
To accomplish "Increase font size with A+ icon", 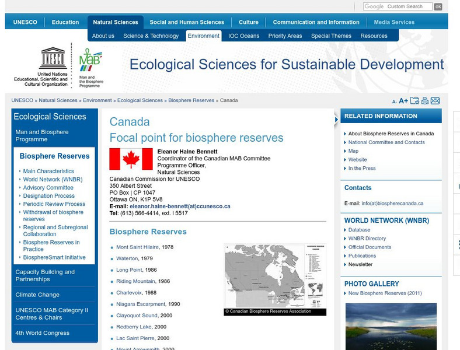I will (403, 101).
